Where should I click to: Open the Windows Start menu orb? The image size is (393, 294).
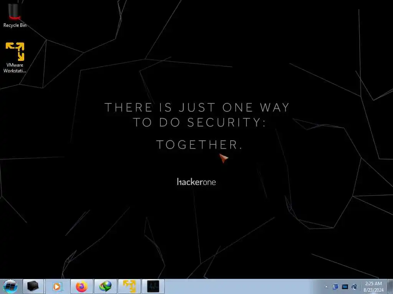(10, 286)
